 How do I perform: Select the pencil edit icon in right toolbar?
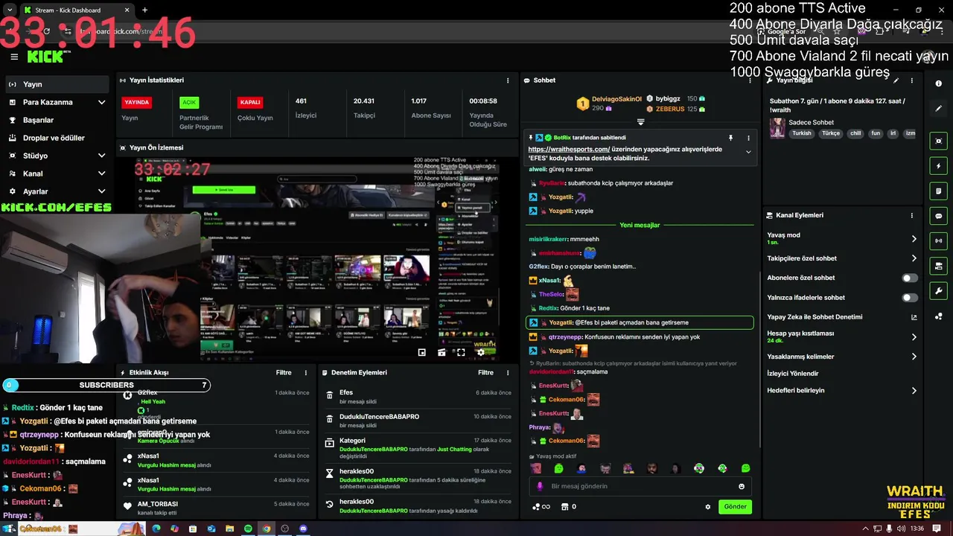point(939,109)
